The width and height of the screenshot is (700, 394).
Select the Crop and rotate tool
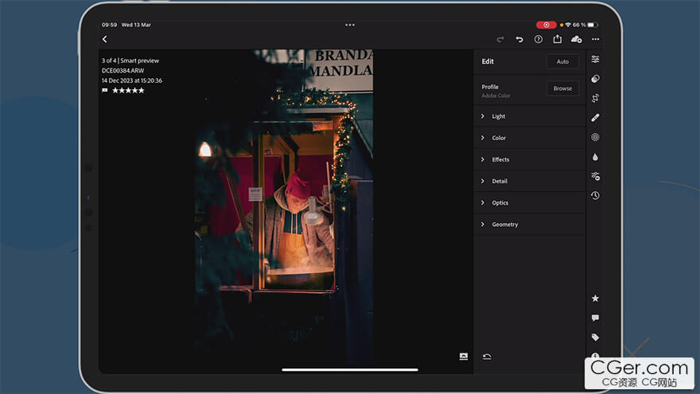click(595, 98)
